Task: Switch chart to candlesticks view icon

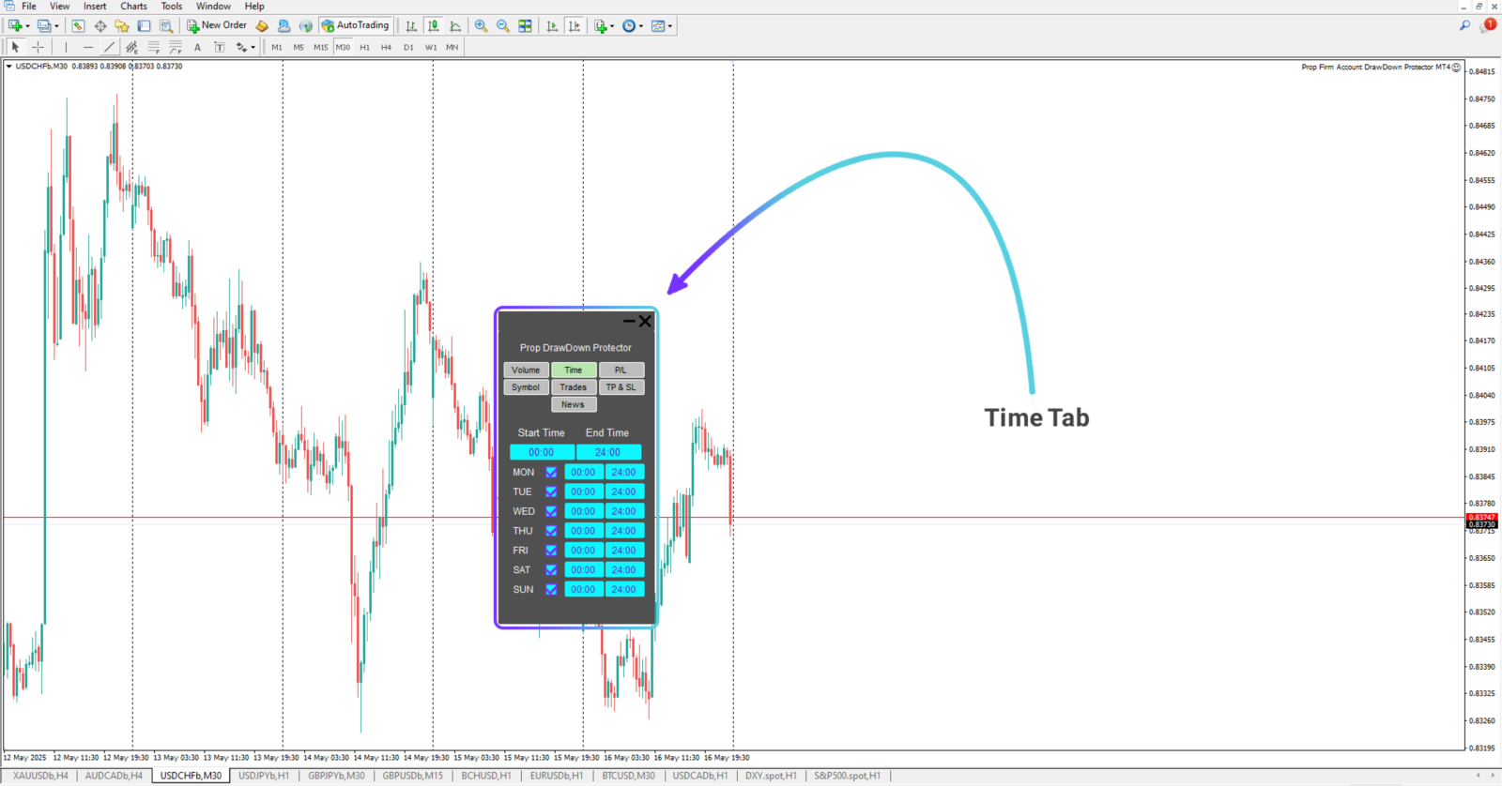Action: pos(433,26)
